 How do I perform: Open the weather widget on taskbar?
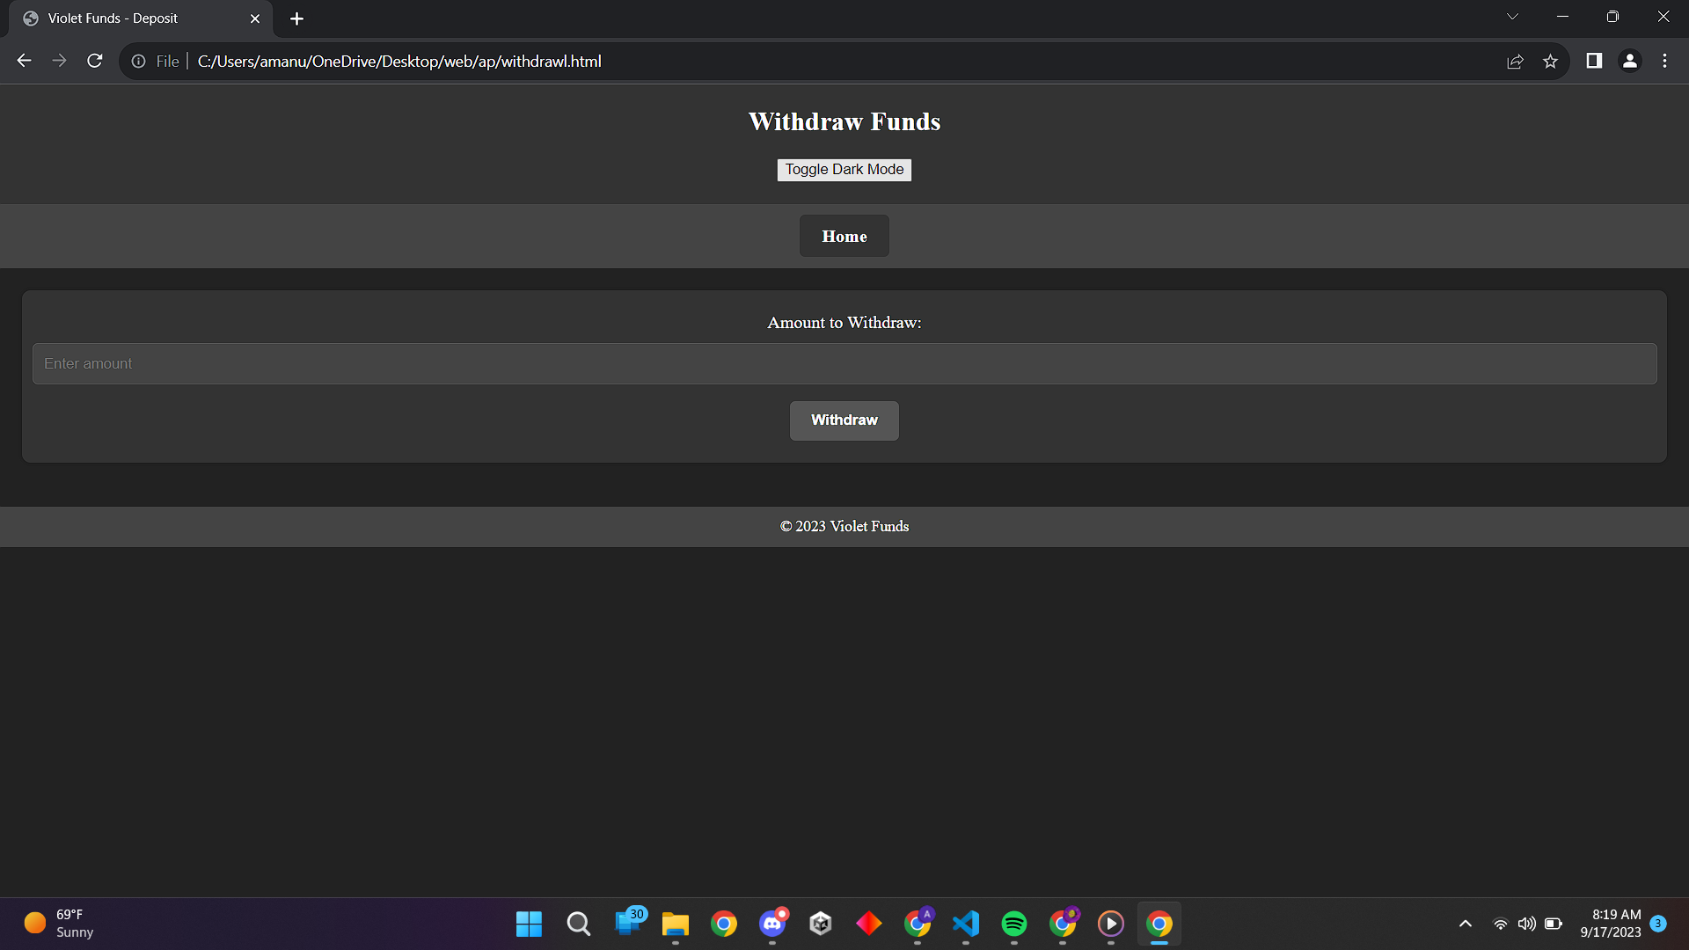pyautogui.click(x=59, y=924)
